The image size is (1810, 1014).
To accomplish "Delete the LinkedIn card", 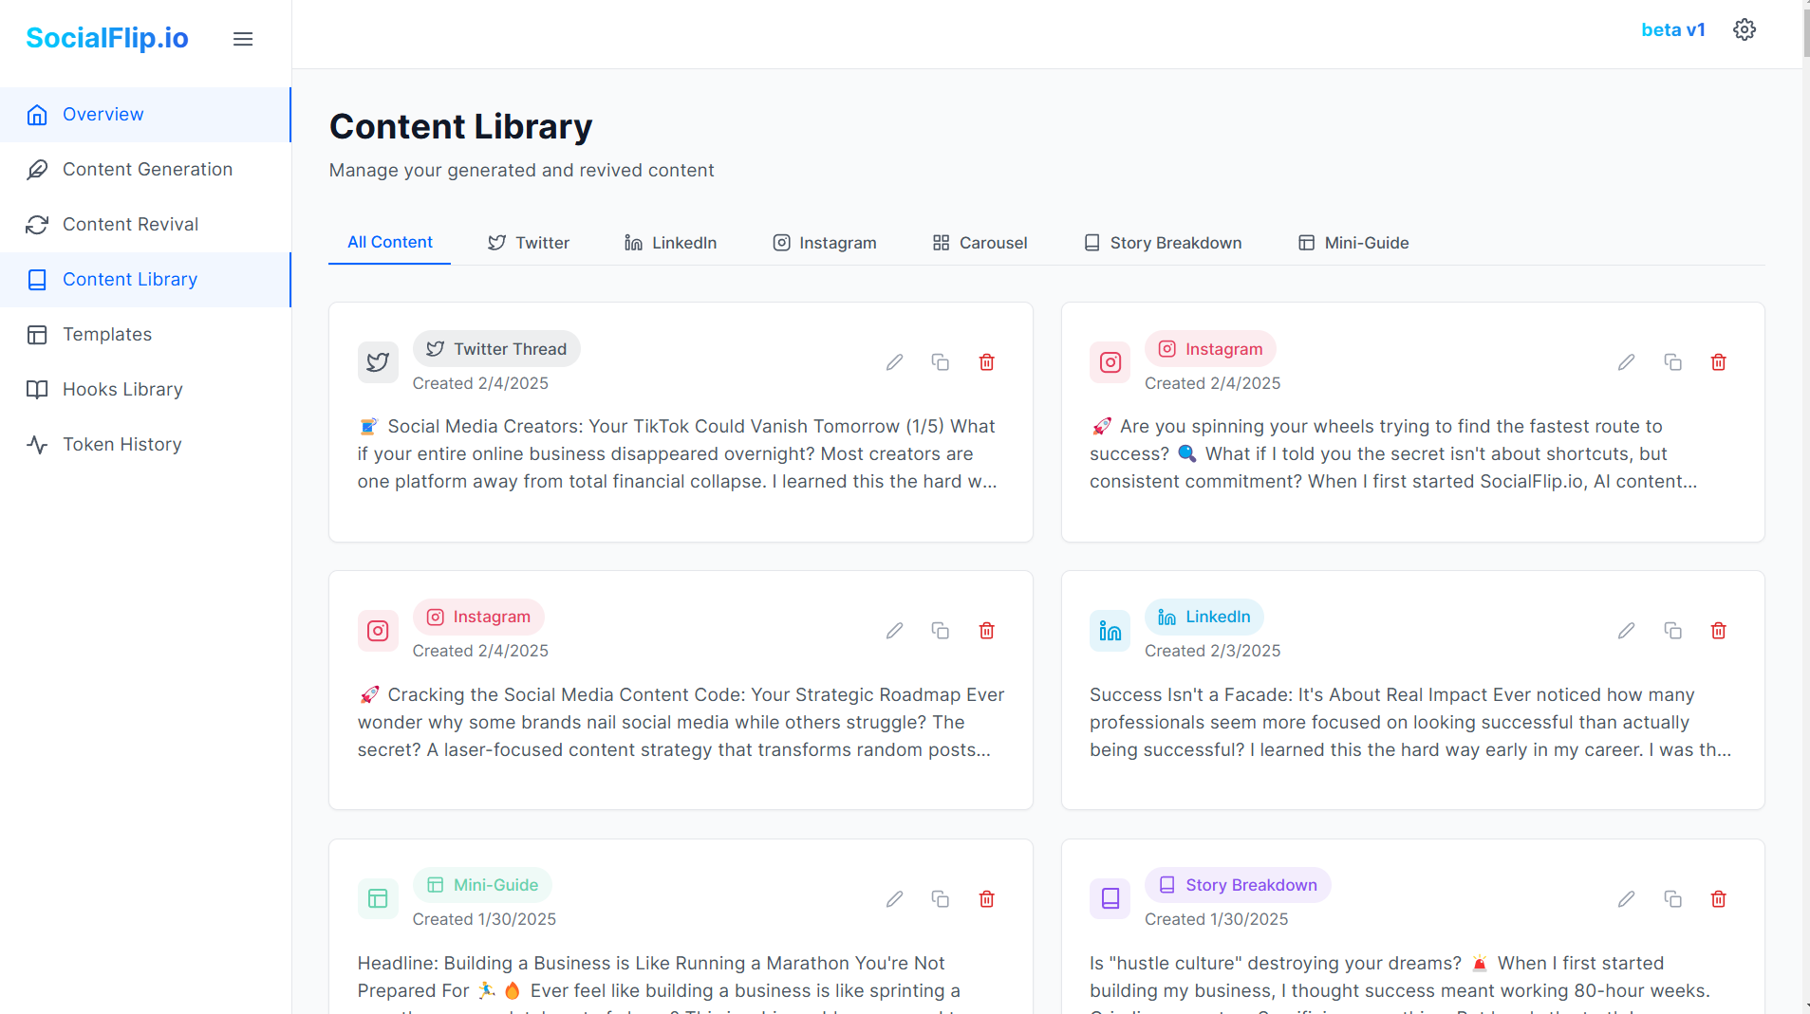I will pos(1719,631).
